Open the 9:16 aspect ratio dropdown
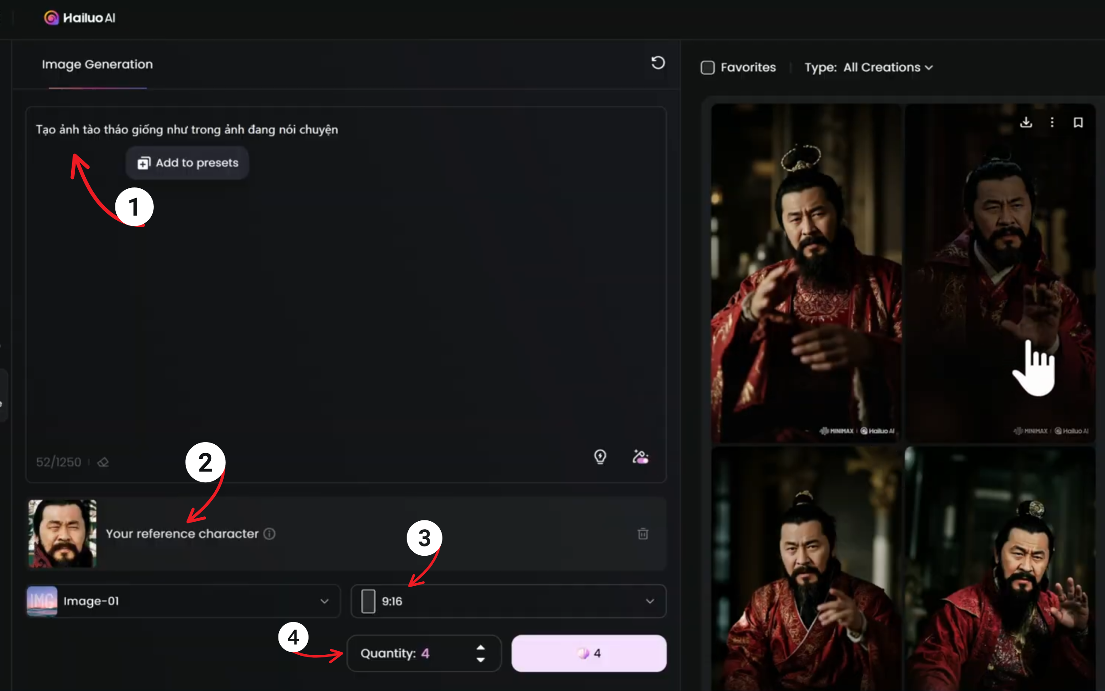 tap(508, 601)
